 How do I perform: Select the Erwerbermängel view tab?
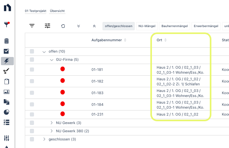tap(206, 26)
